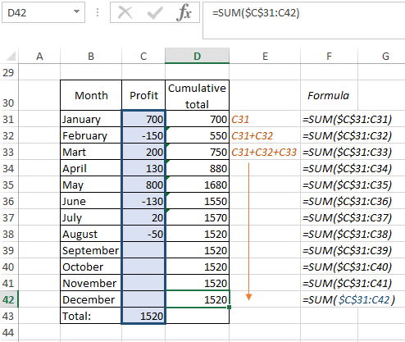Image resolution: width=405 pixels, height=342 pixels.
Task: Select row 35 header
Action: click(8, 185)
